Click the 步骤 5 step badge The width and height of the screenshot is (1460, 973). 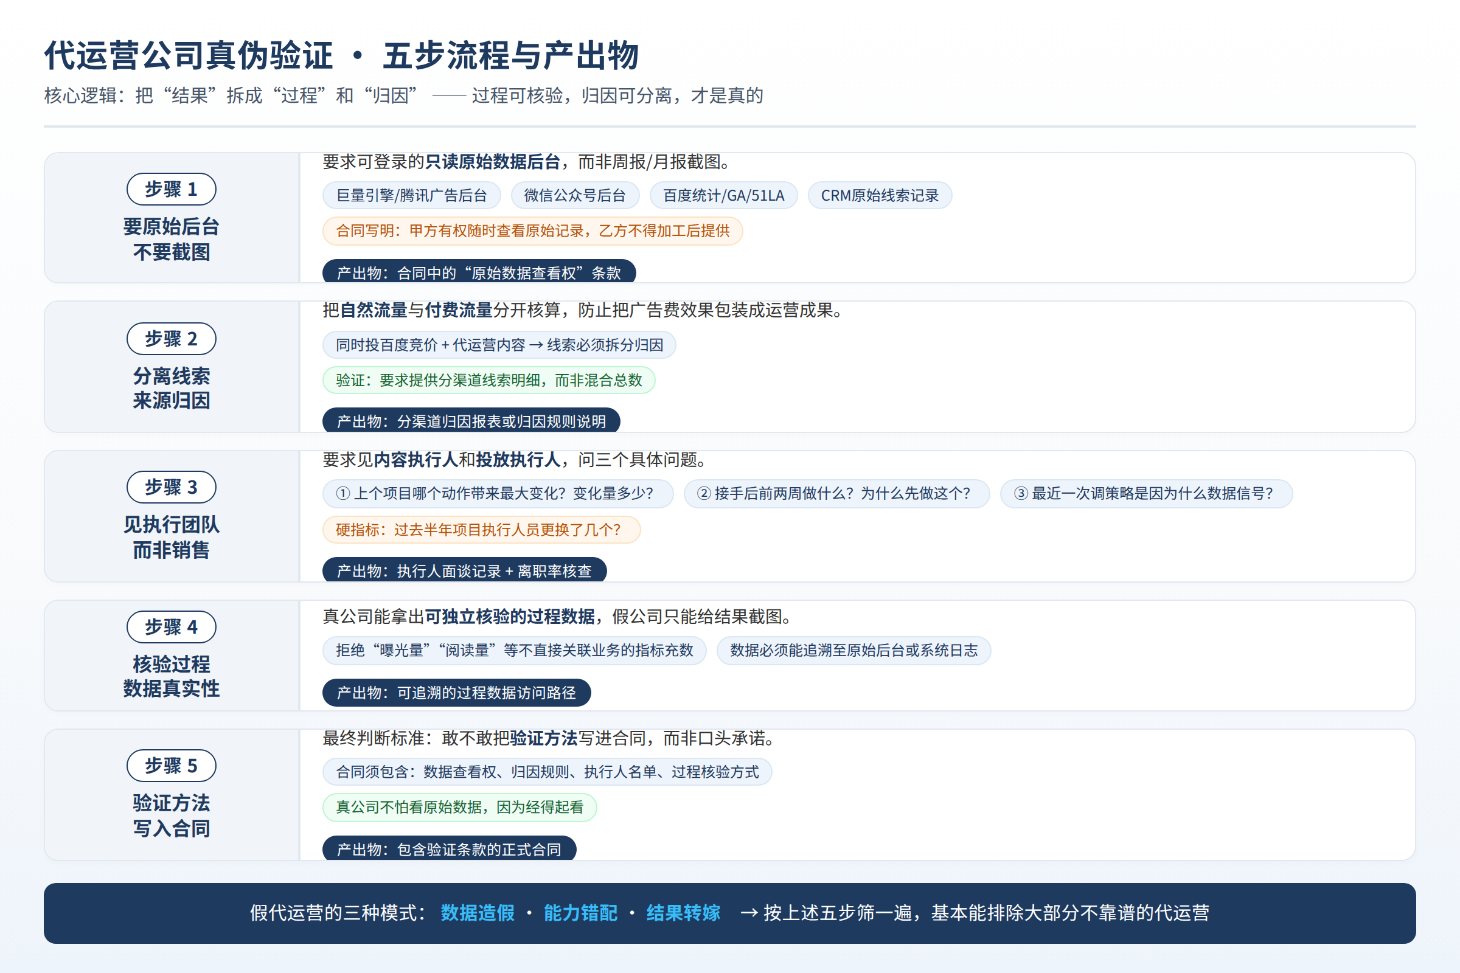click(172, 766)
